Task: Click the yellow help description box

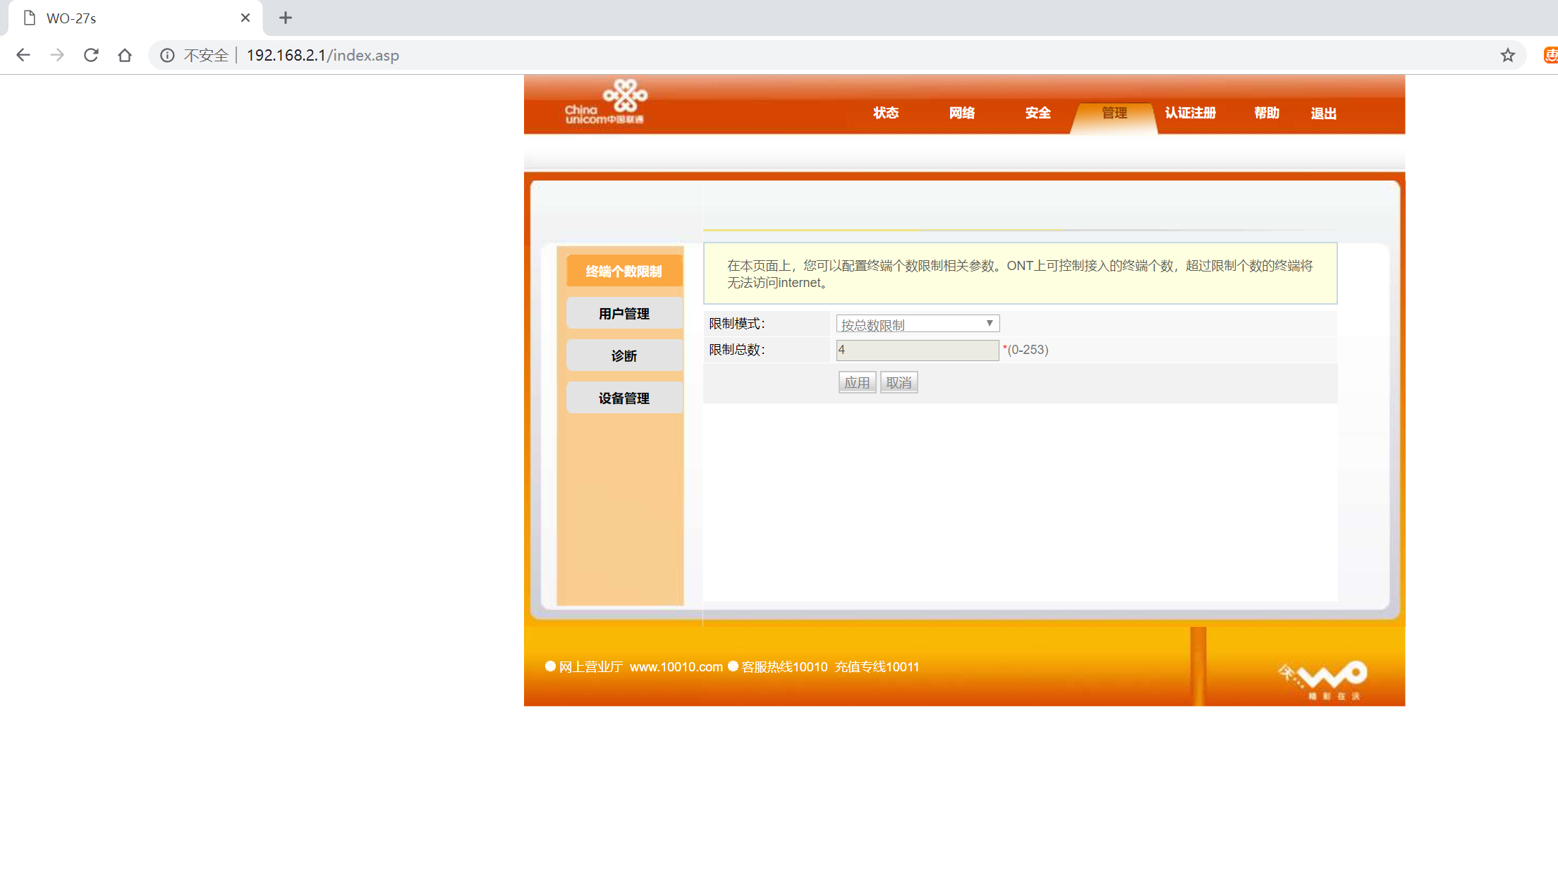Action: (x=1020, y=274)
